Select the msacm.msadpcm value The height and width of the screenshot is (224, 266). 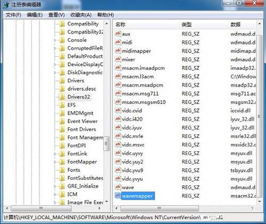[x=143, y=85]
